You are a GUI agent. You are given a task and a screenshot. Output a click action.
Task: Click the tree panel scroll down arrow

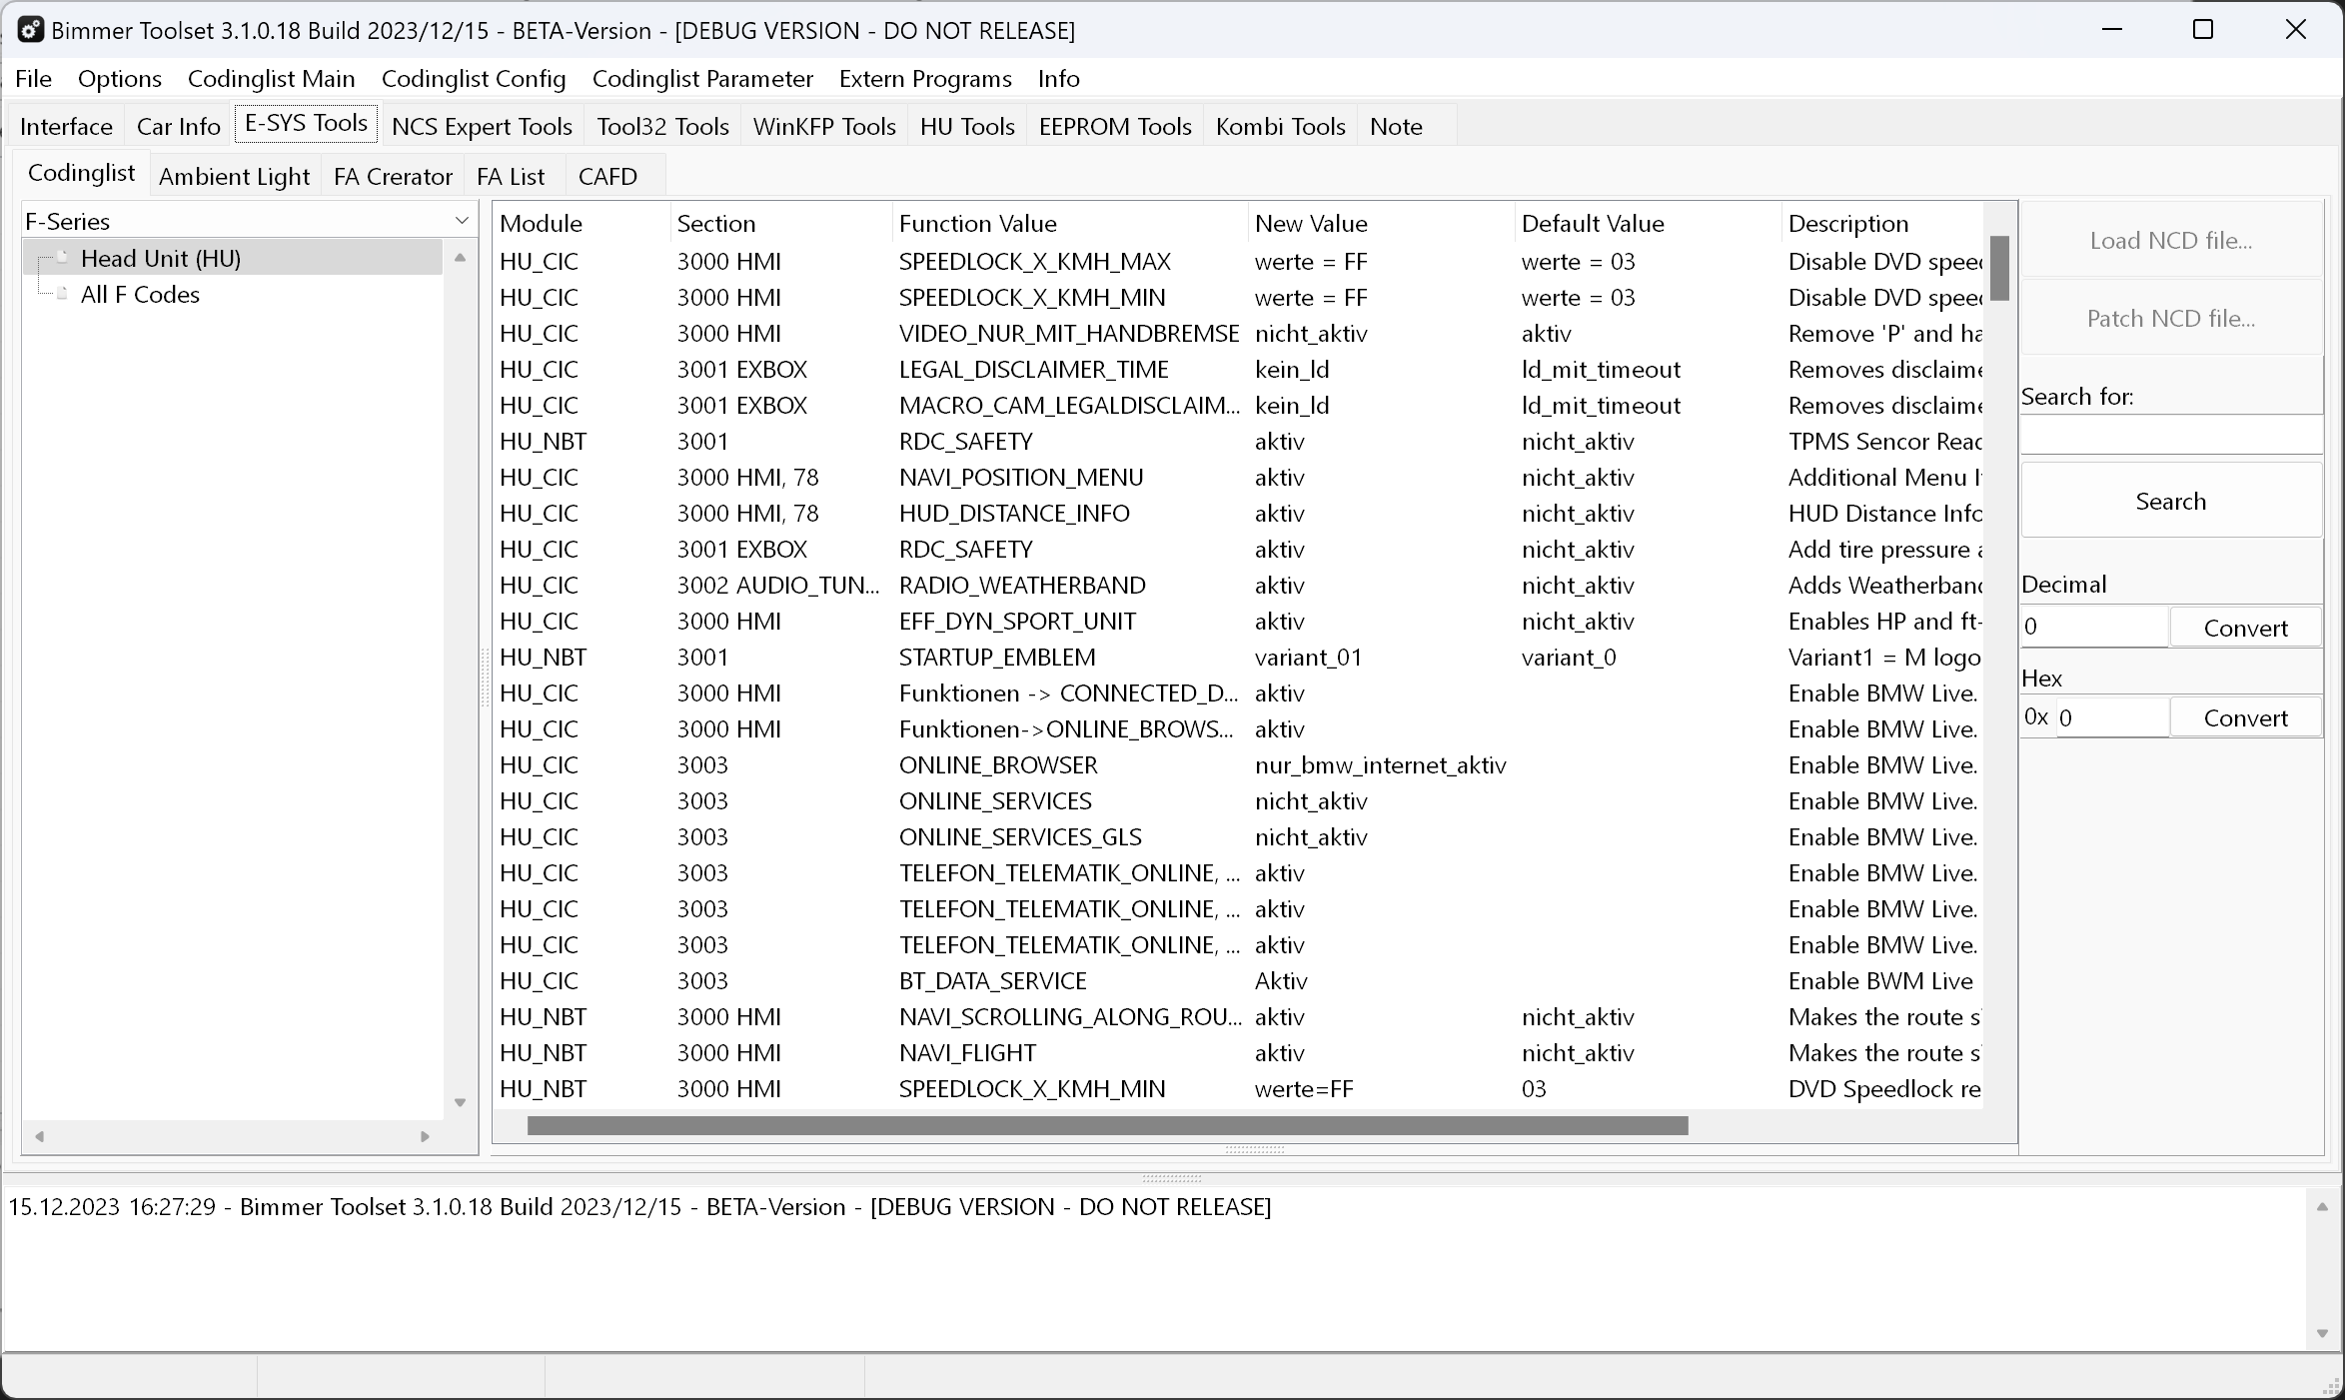460,1102
